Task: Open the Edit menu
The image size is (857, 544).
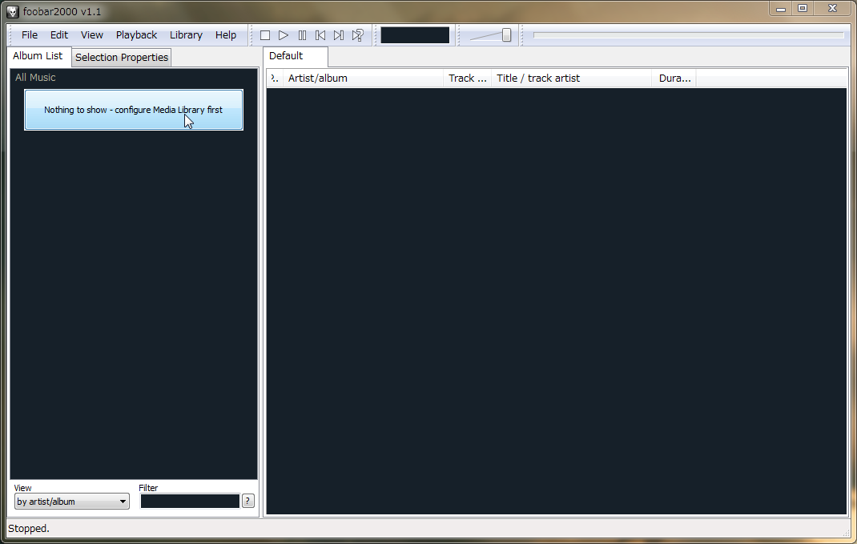Action: [x=59, y=35]
